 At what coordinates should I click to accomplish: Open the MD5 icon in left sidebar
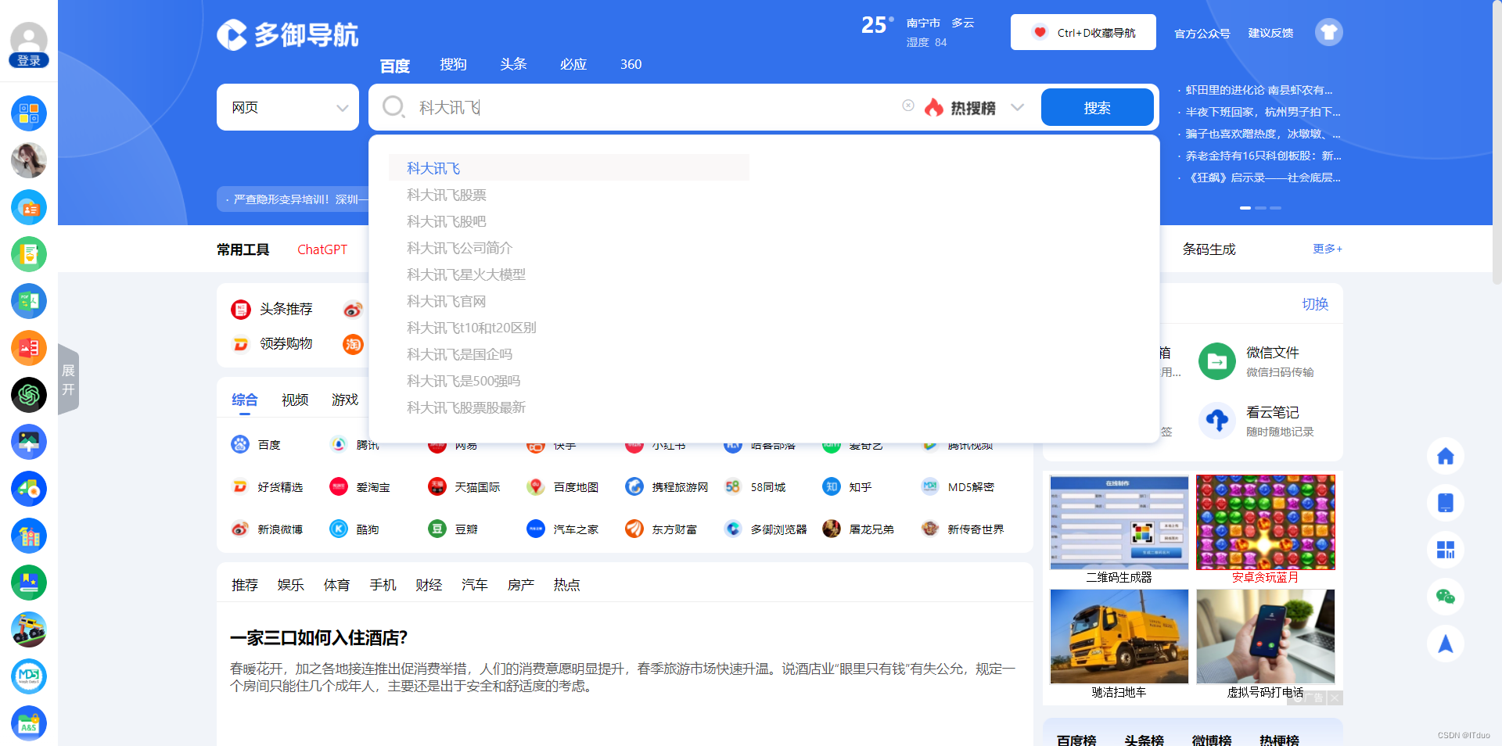[29, 676]
